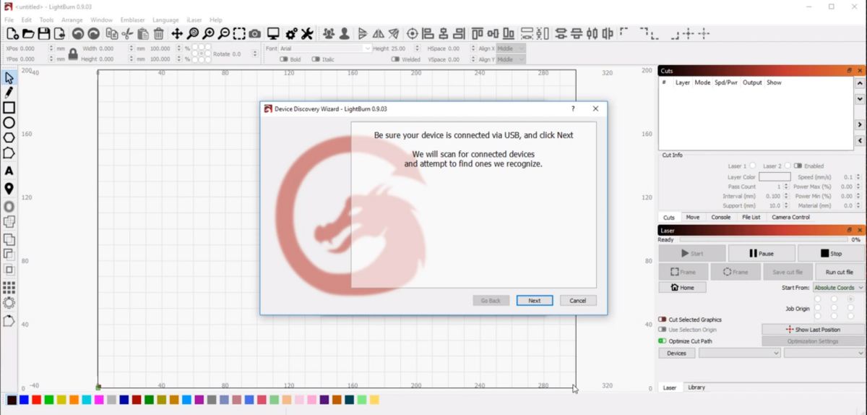
Task: Copy with the toolbar copy icon
Action: (112, 33)
